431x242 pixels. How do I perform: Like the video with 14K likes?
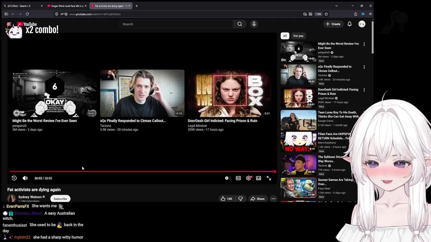226,199
